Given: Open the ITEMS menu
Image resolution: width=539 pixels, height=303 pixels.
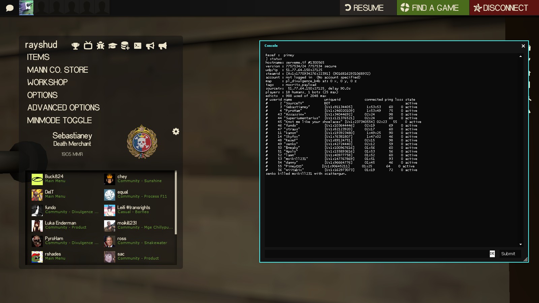Looking at the screenshot, I should click(x=38, y=57).
